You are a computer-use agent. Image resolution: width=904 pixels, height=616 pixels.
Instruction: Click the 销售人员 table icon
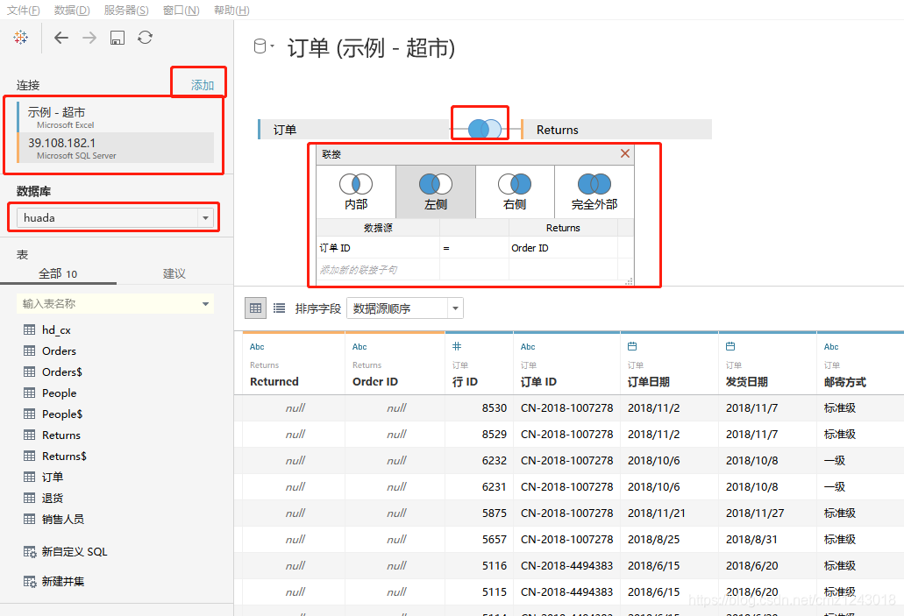30,520
